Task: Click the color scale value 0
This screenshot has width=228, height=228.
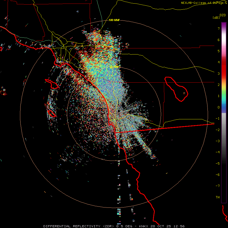Action: pyautogui.click(x=219, y=107)
